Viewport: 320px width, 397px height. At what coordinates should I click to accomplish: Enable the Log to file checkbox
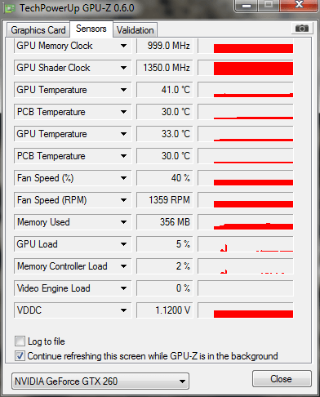coord(20,341)
